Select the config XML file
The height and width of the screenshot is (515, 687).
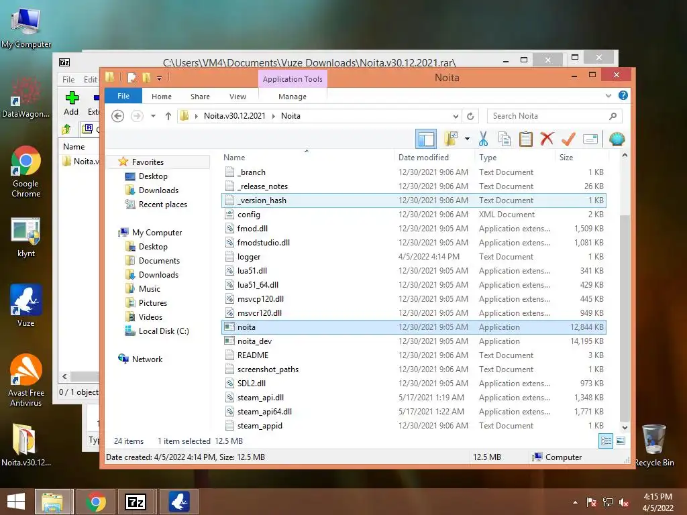tap(413, 215)
